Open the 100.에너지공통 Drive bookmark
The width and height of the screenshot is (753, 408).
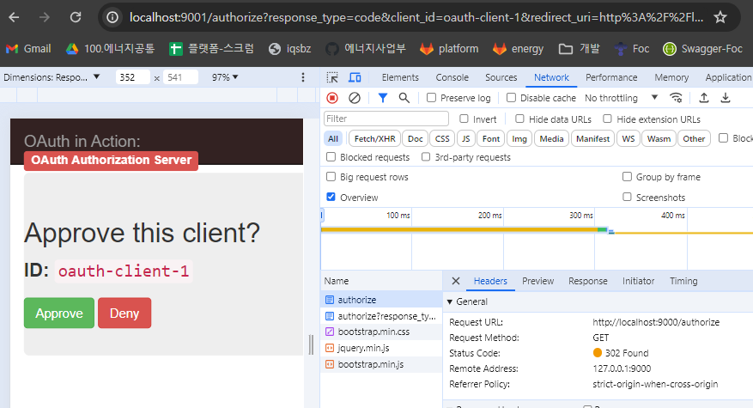point(111,49)
